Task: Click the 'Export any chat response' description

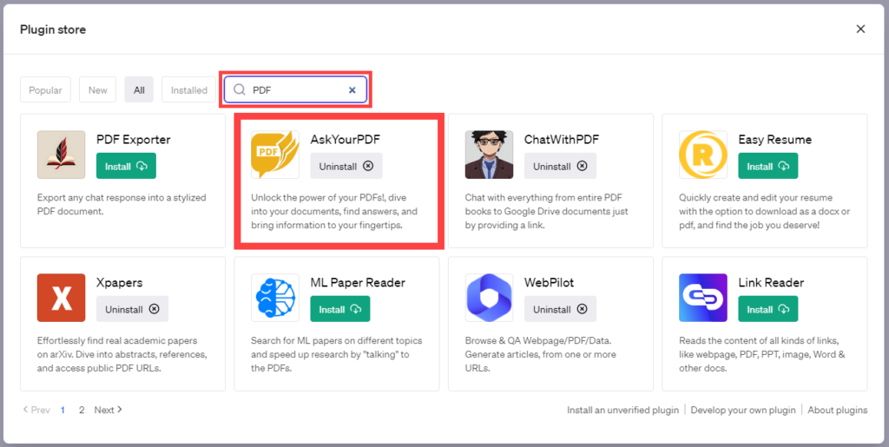Action: coord(122,205)
